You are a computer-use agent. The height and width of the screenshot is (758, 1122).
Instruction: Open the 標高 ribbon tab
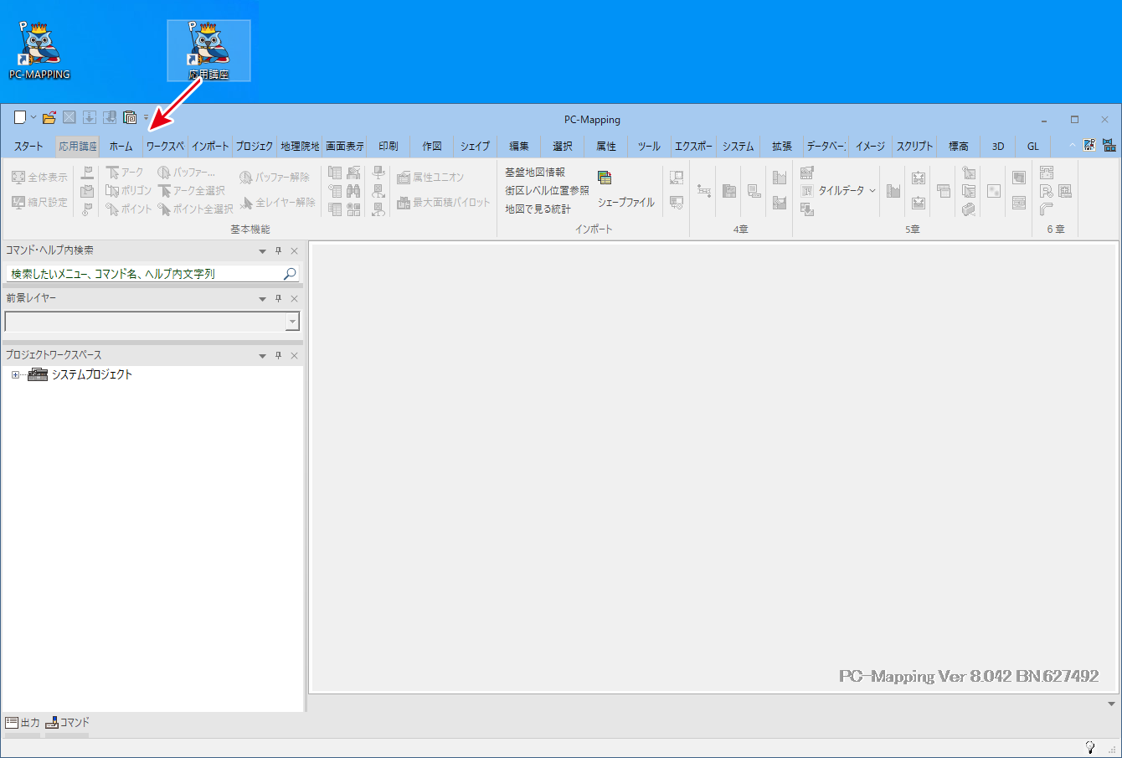click(959, 146)
